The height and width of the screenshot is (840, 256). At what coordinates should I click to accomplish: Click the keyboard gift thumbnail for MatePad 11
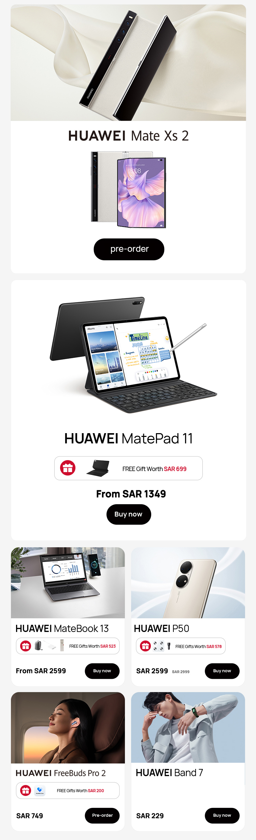98,468
